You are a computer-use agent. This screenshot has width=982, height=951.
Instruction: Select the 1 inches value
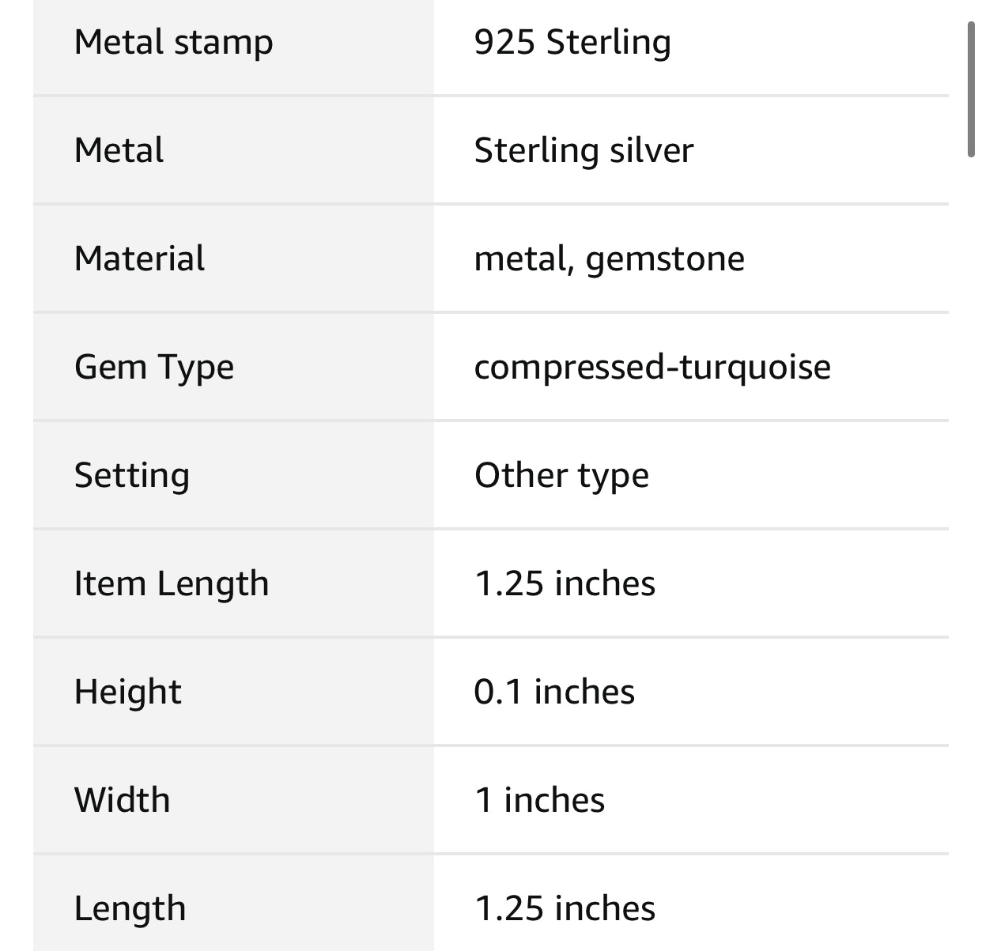tap(540, 800)
